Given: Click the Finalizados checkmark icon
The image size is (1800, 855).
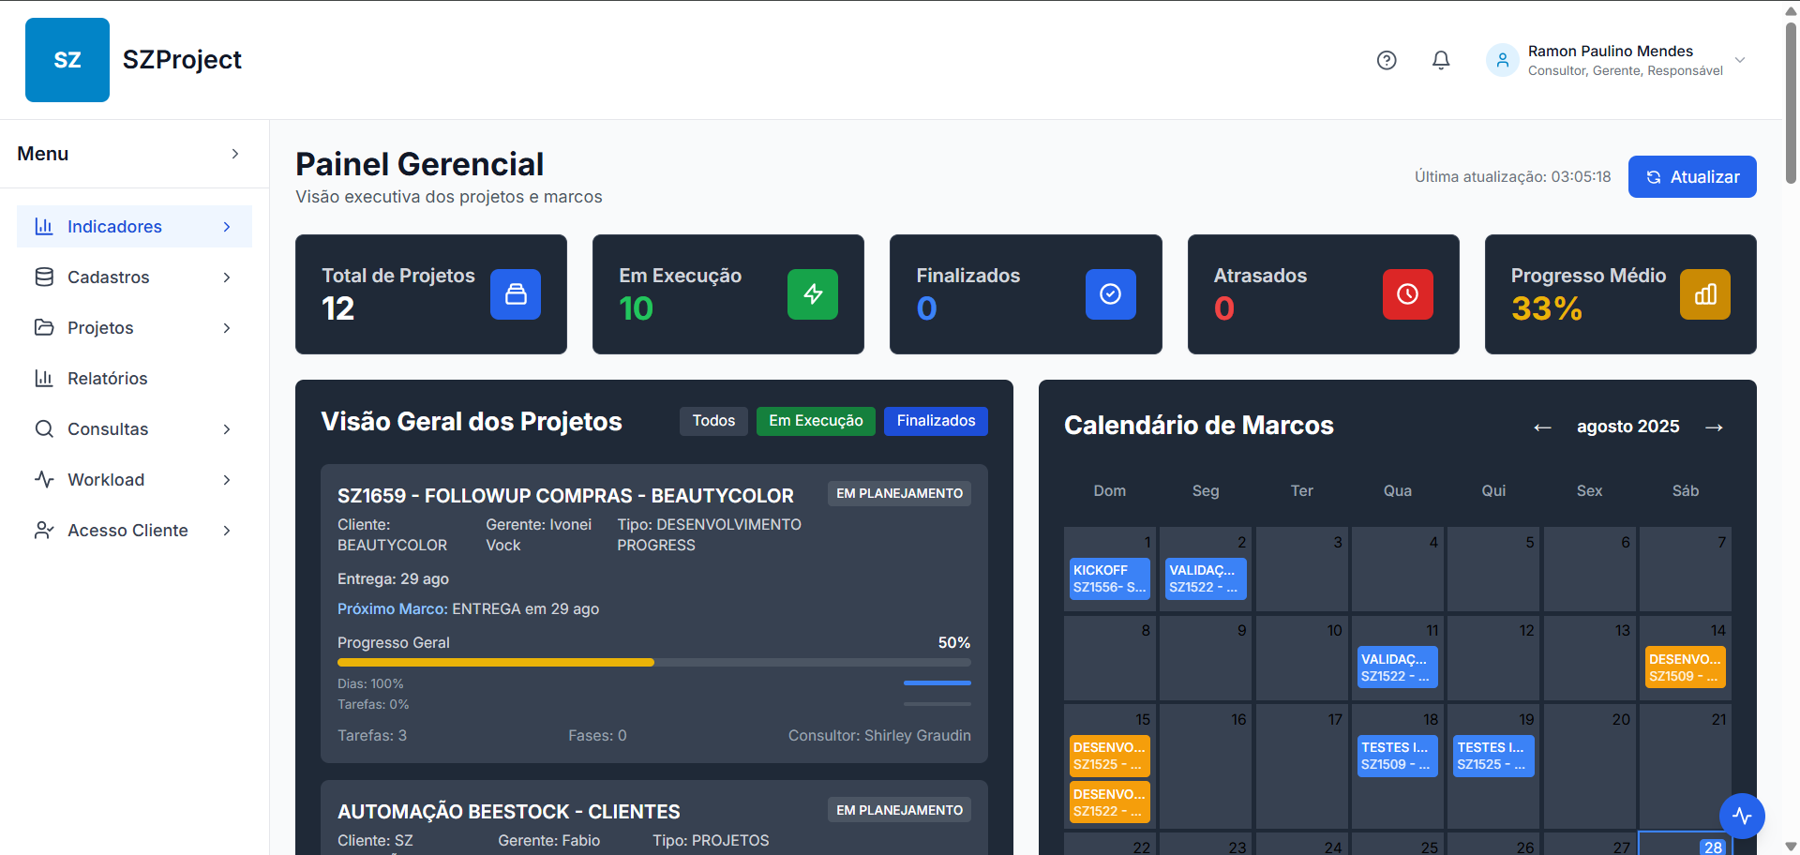Looking at the screenshot, I should click(1110, 294).
